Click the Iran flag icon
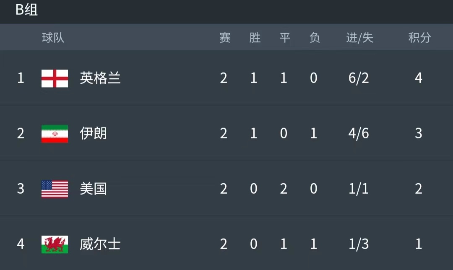453x270 pixels. 54,134
